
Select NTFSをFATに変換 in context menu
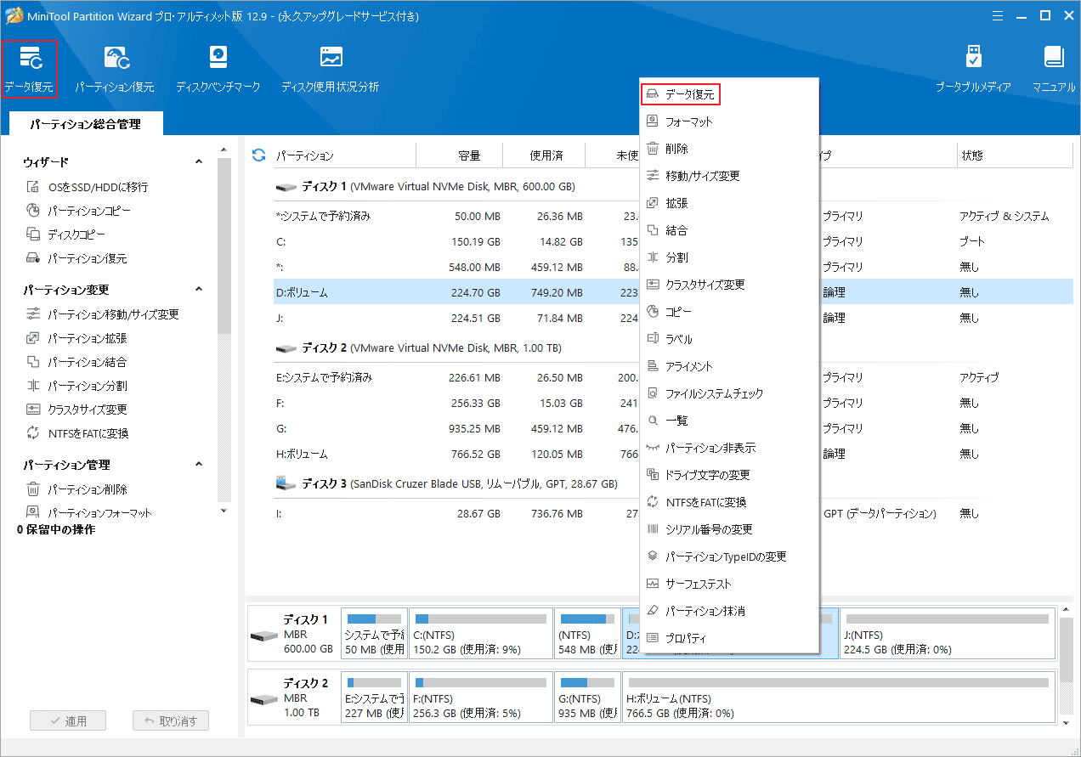click(x=729, y=502)
